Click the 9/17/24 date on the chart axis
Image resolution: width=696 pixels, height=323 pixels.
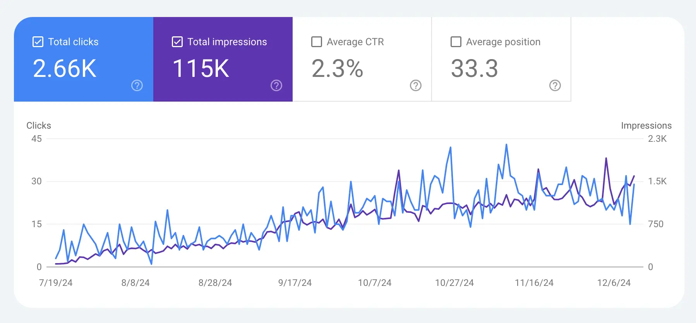pyautogui.click(x=295, y=283)
